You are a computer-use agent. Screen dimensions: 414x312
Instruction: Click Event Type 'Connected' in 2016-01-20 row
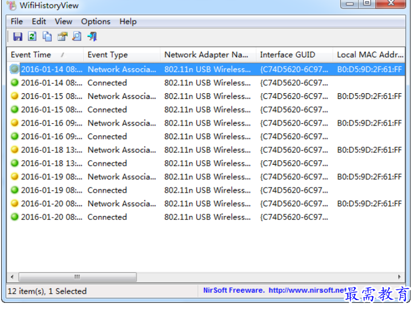pyautogui.click(x=107, y=217)
